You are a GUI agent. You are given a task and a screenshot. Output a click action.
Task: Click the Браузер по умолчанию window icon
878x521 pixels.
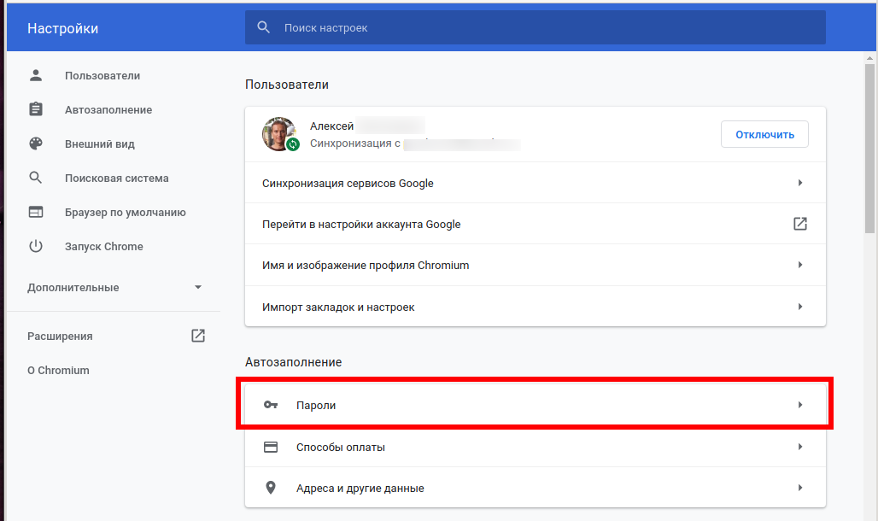[x=36, y=212]
